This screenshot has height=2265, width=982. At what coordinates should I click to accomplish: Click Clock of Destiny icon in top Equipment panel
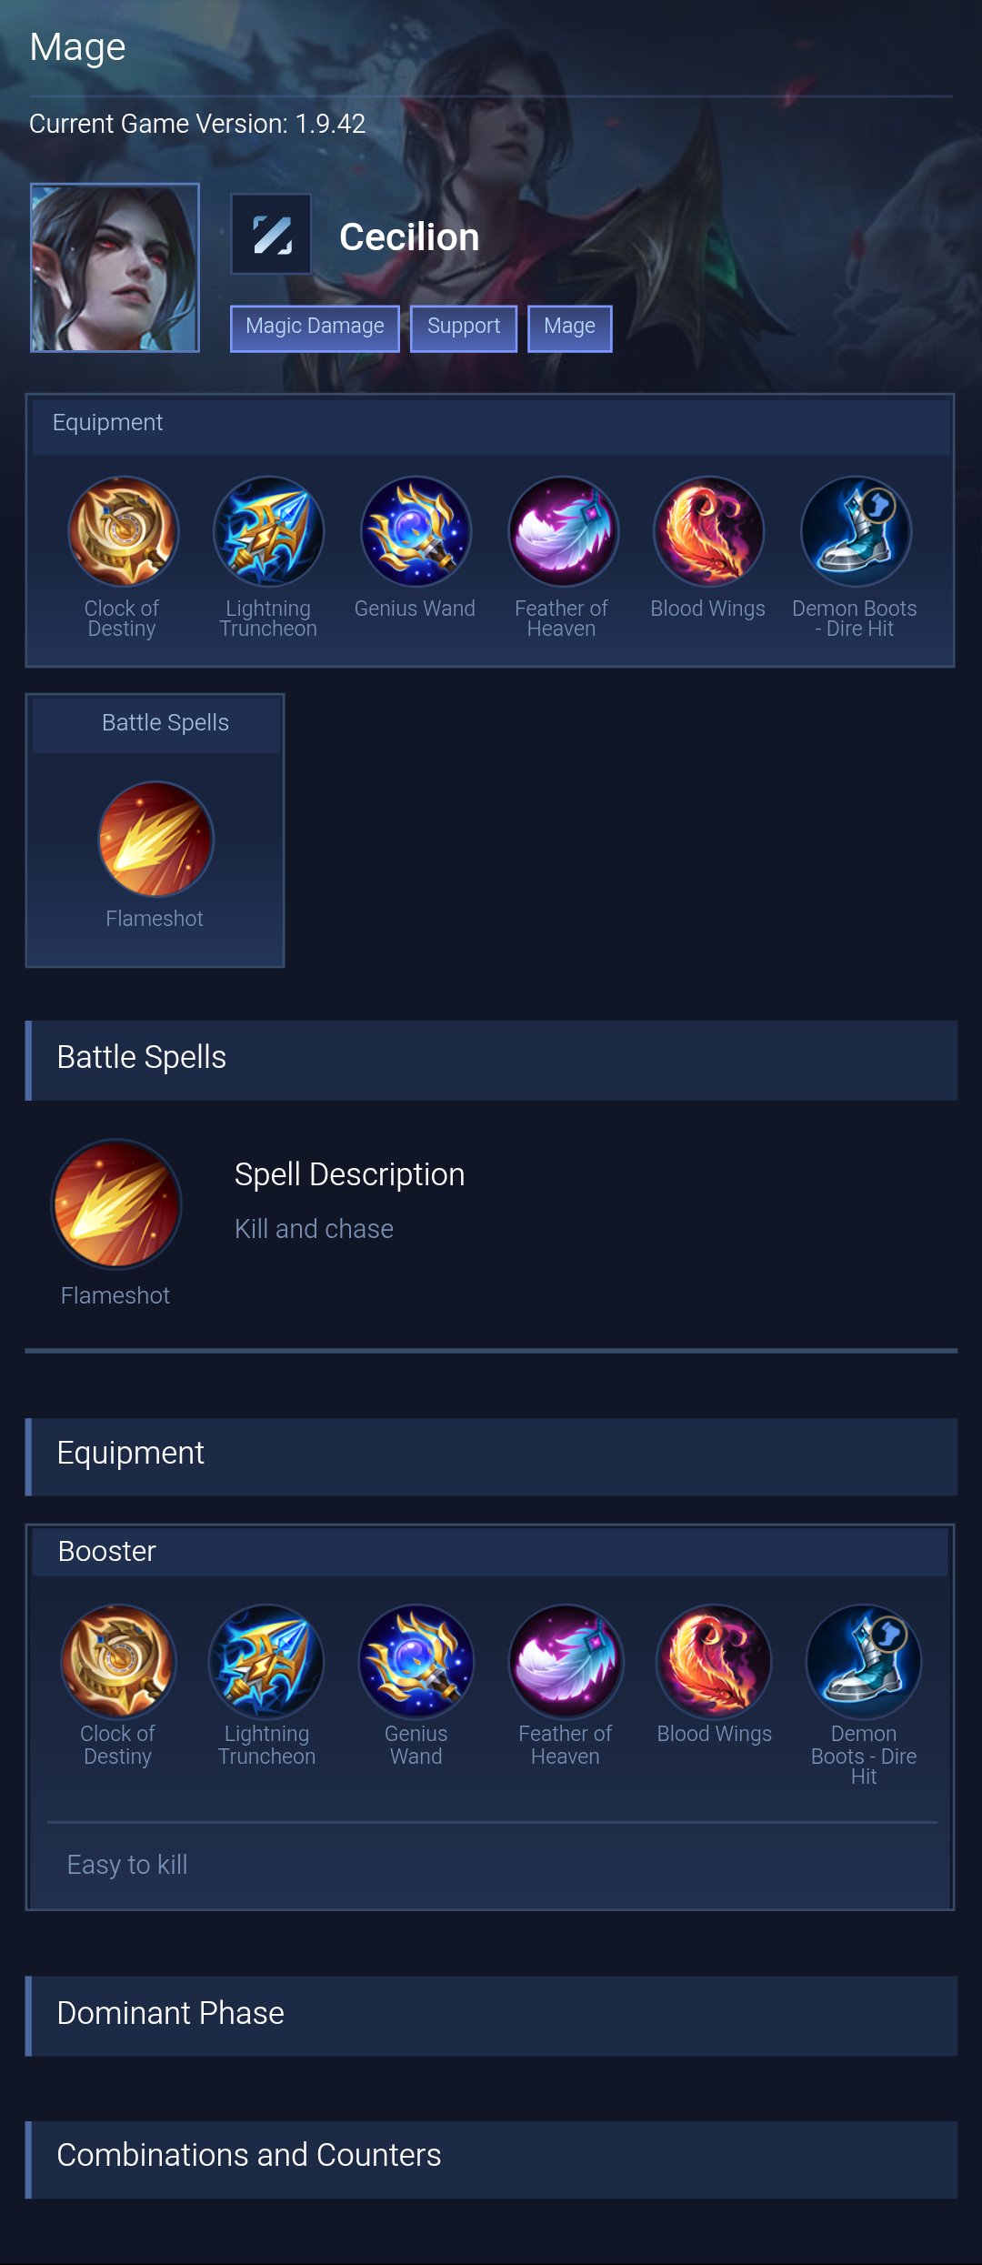point(123,531)
